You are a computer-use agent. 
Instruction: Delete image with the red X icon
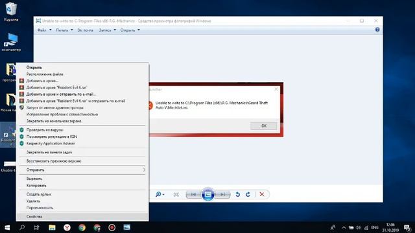[262, 194]
